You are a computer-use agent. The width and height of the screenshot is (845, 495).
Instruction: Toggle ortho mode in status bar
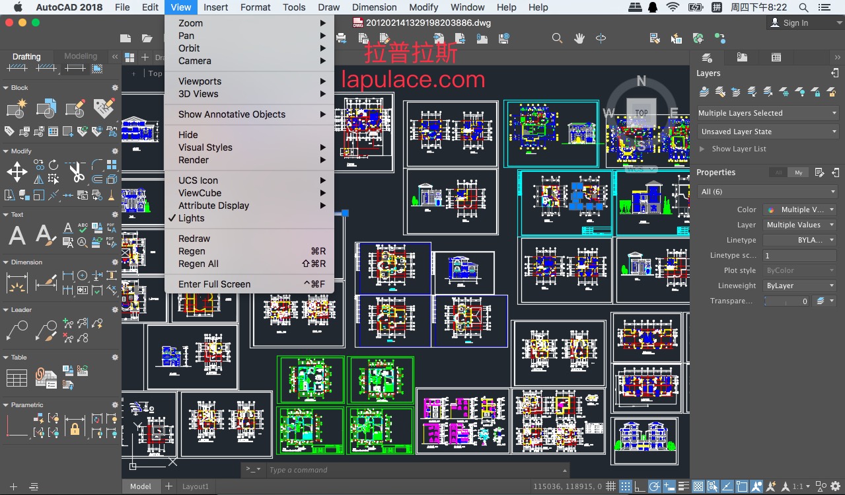640,486
